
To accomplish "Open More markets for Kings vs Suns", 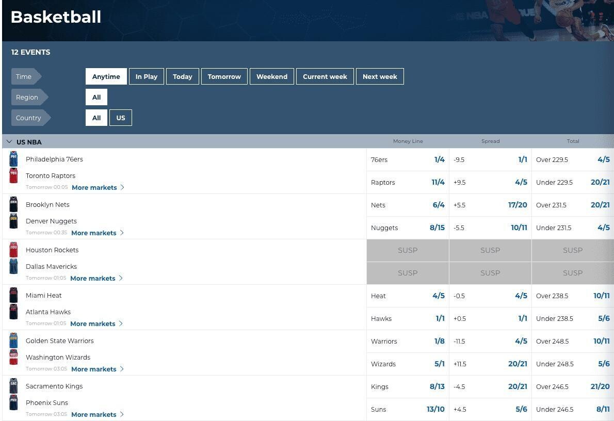I will tap(98, 415).
